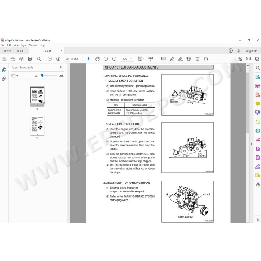Enlarge thumbnail size large mountain icon

(61, 76)
